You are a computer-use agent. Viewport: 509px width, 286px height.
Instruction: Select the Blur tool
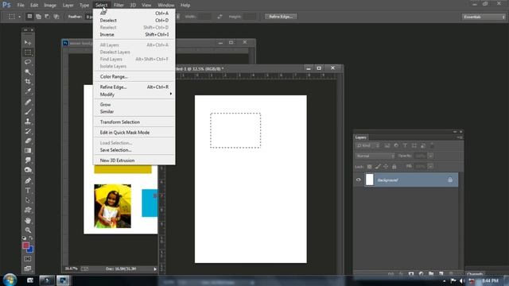28,160
